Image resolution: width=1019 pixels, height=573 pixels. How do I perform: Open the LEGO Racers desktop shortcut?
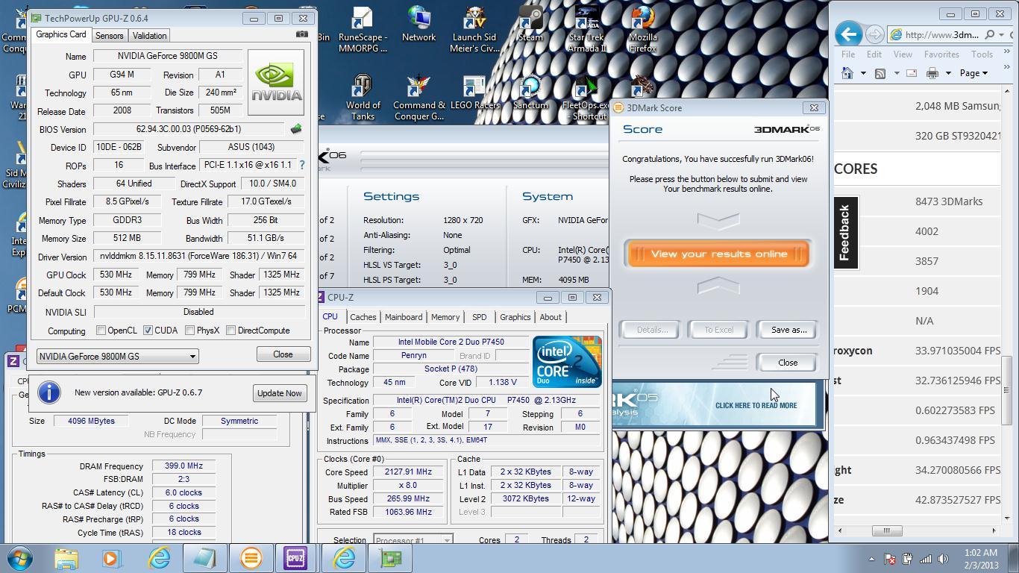474,93
